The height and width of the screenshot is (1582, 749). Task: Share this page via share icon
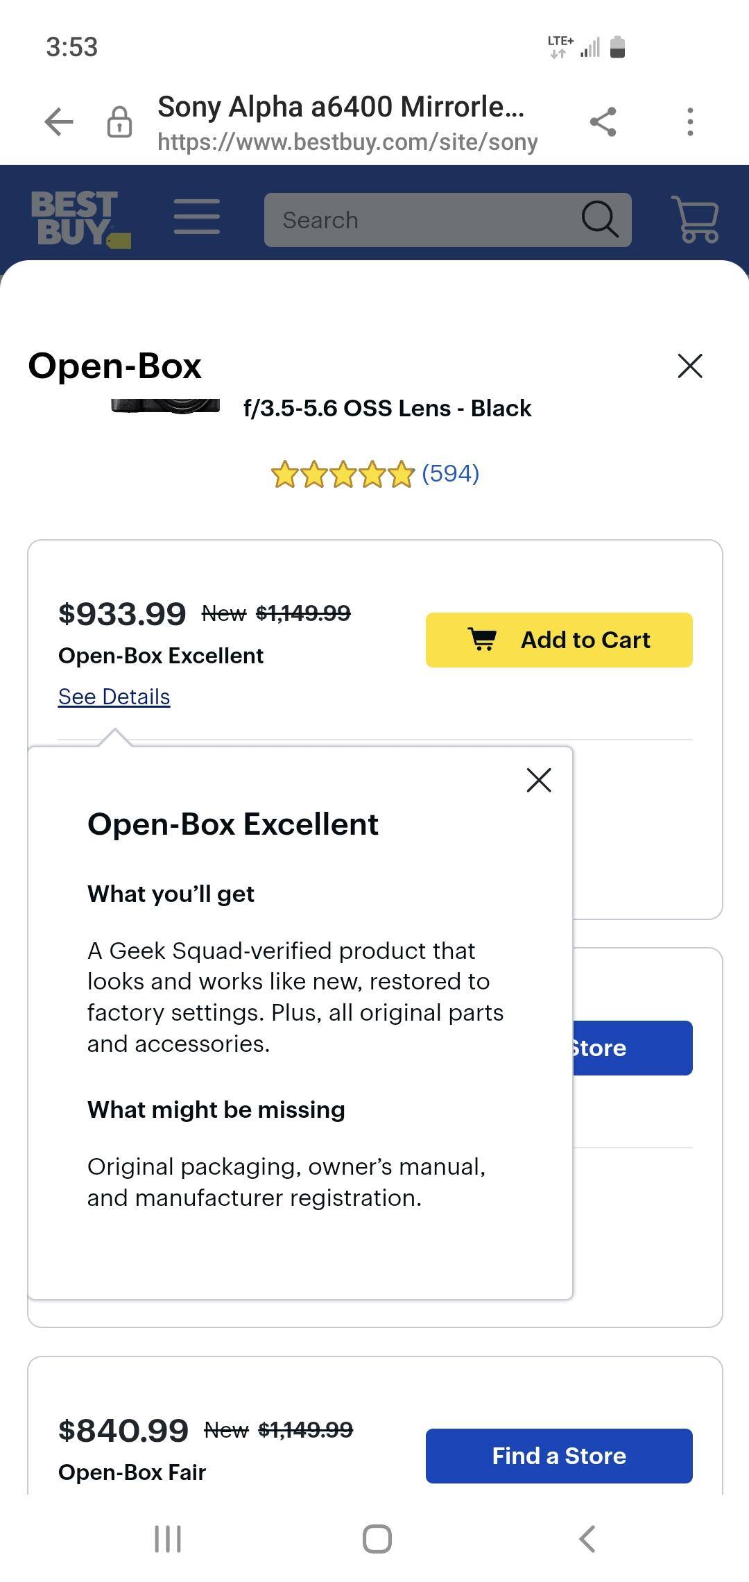click(x=603, y=122)
